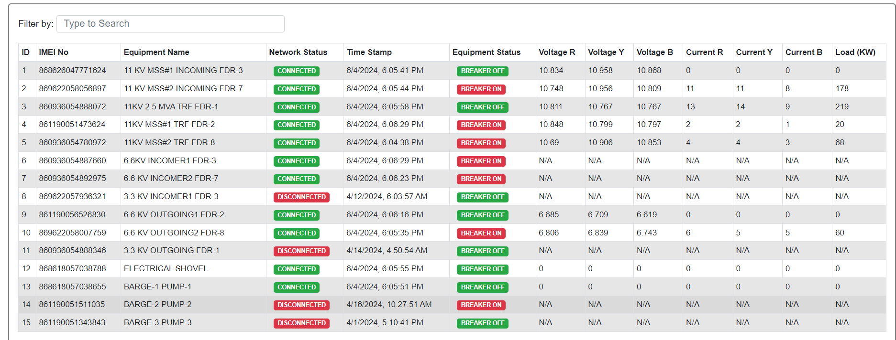
Task: Click DISCONNECTED badge for 3.3 KV INCOMER1 FDR-3
Action: [x=301, y=197]
